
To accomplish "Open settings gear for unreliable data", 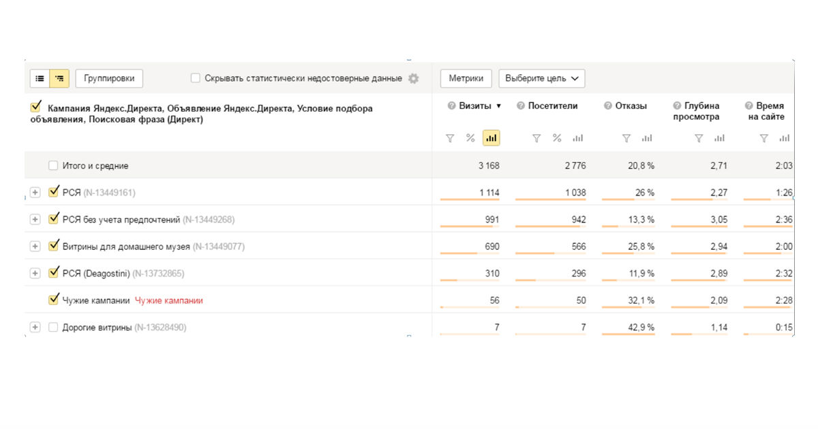I will click(413, 78).
